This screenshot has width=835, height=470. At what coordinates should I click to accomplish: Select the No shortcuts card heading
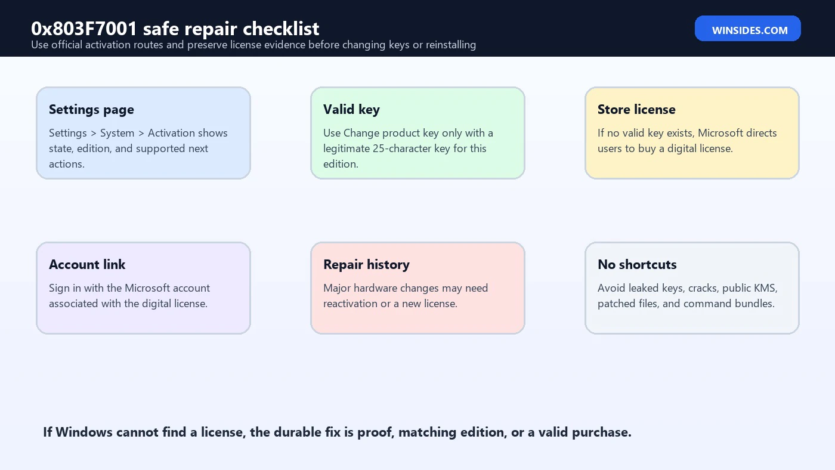[x=637, y=265]
